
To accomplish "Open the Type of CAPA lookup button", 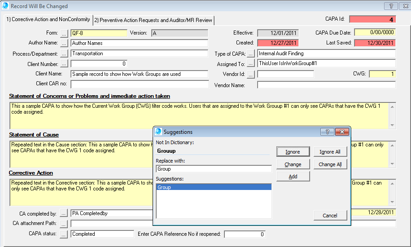I will coord(250,54).
